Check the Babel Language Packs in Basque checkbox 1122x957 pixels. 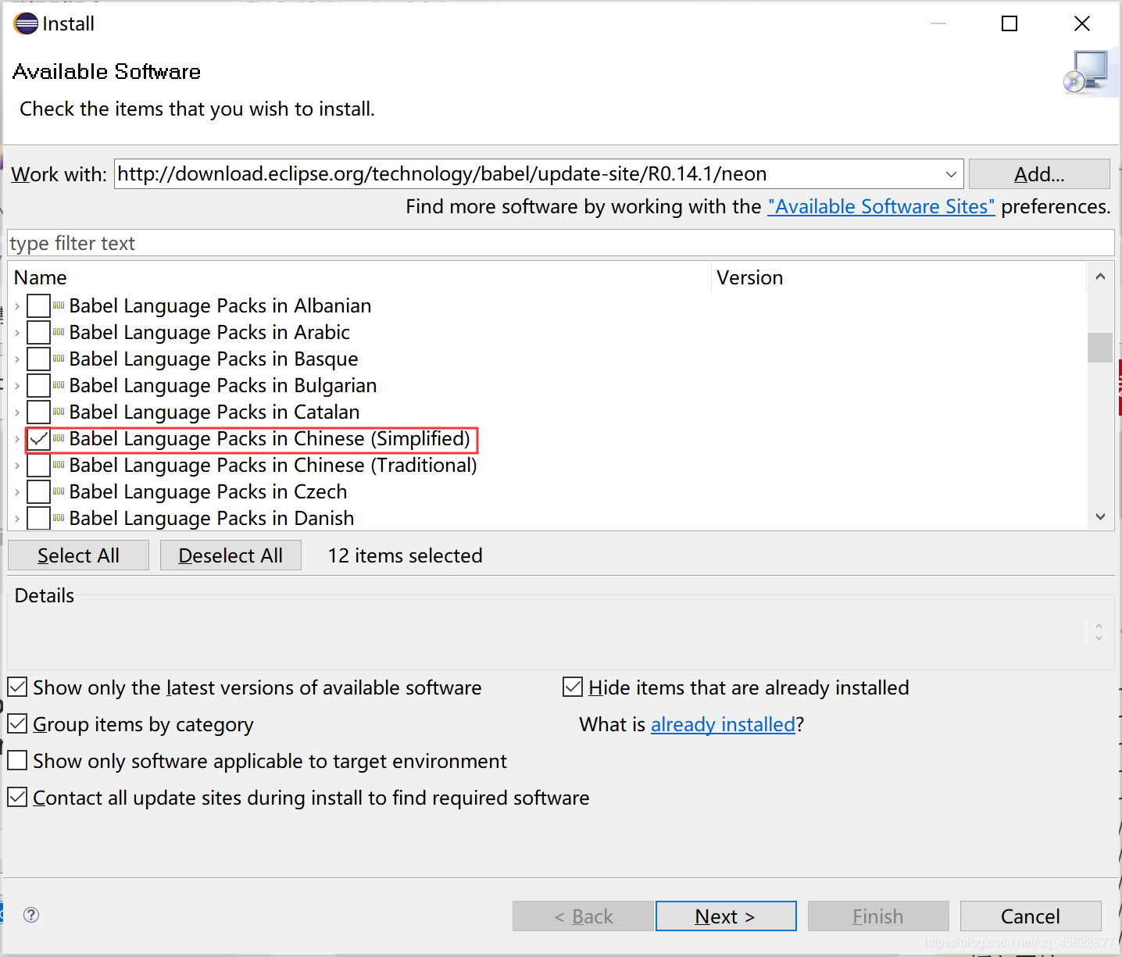pyautogui.click(x=38, y=359)
